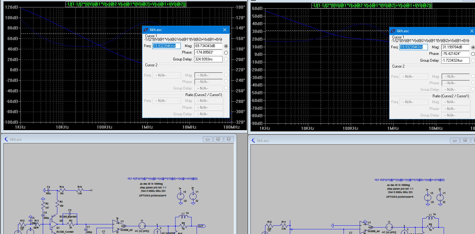Click the Mag field showing 31.199784dB

(x=455, y=47)
